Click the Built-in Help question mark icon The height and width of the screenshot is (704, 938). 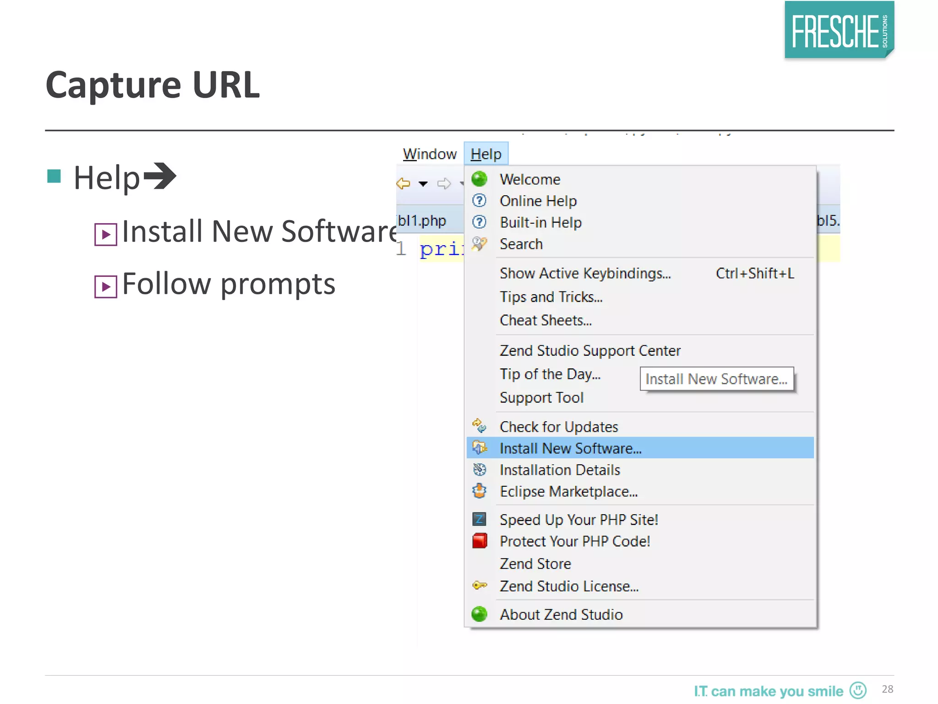(x=479, y=222)
